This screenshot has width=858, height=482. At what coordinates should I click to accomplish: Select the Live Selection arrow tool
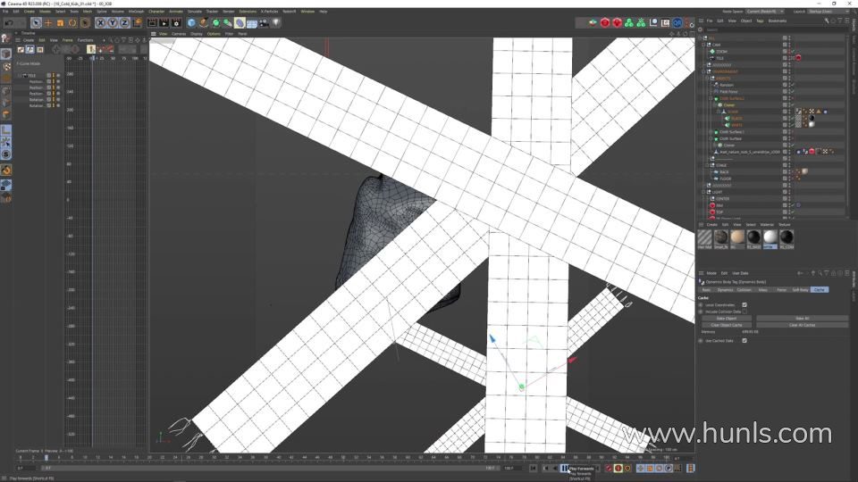pyautogui.click(x=36, y=23)
